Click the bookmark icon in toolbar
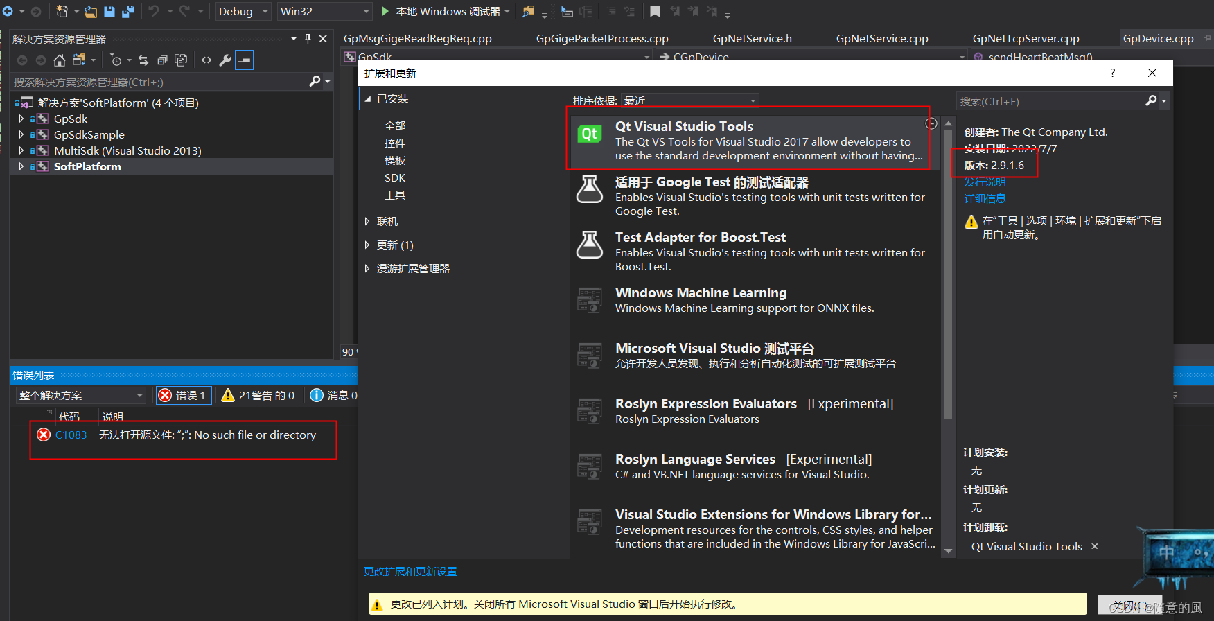Image resolution: width=1214 pixels, height=621 pixels. pos(655,11)
